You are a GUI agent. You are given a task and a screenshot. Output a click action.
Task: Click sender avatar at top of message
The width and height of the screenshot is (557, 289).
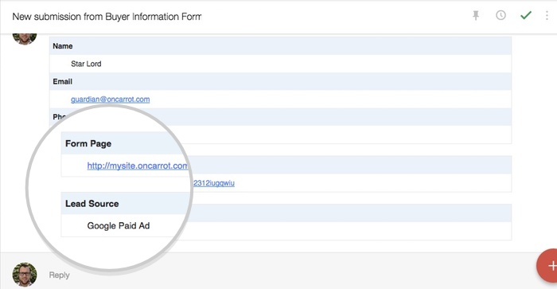(25, 38)
